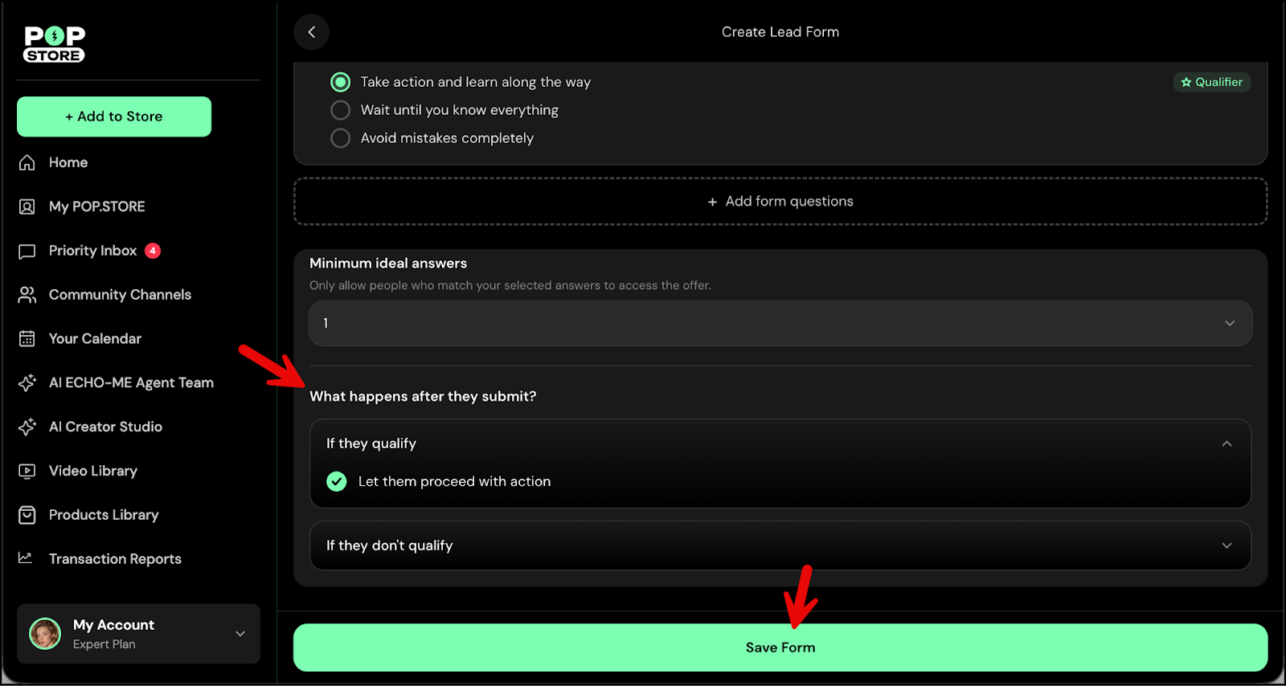
Task: Click the Save Form button
Action: (x=780, y=647)
